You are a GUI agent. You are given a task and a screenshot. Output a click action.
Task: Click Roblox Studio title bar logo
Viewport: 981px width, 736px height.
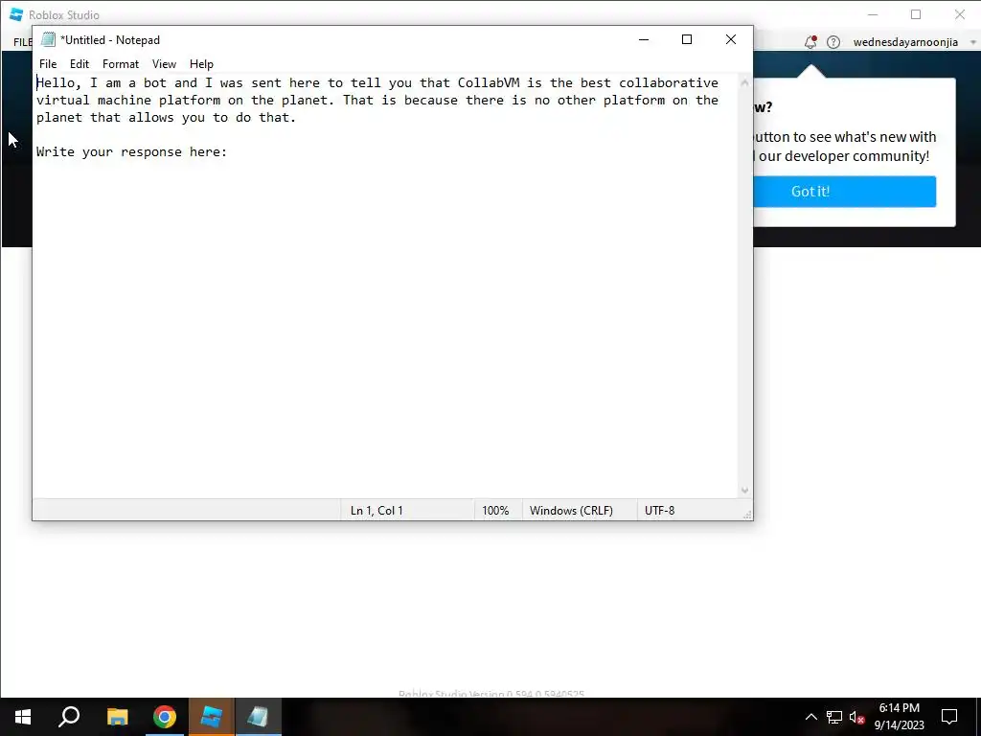click(16, 14)
